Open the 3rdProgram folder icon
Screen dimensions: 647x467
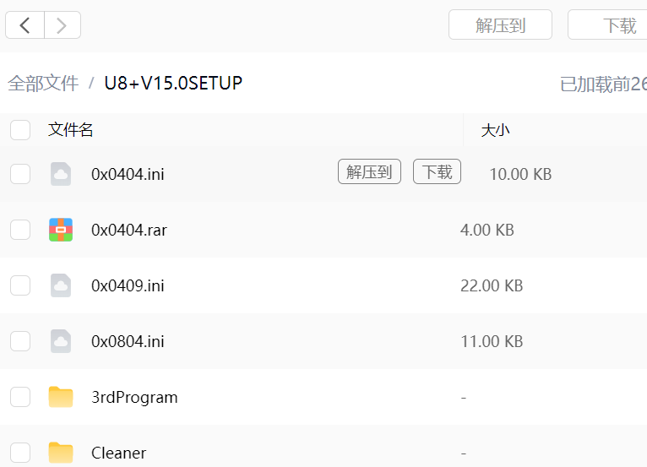(61, 397)
